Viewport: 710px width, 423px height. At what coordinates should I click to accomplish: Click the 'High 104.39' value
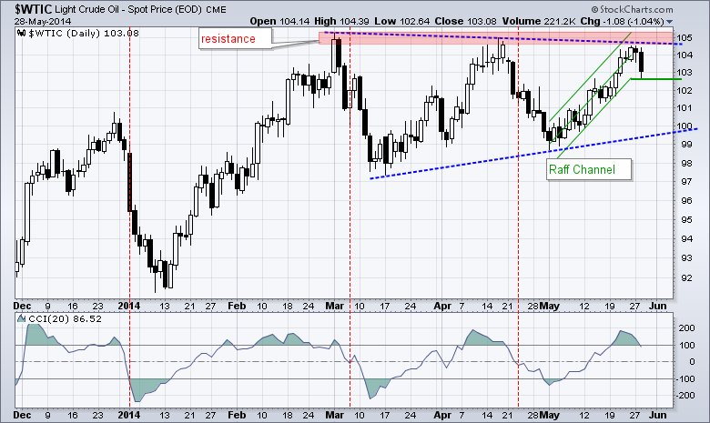pyautogui.click(x=341, y=21)
